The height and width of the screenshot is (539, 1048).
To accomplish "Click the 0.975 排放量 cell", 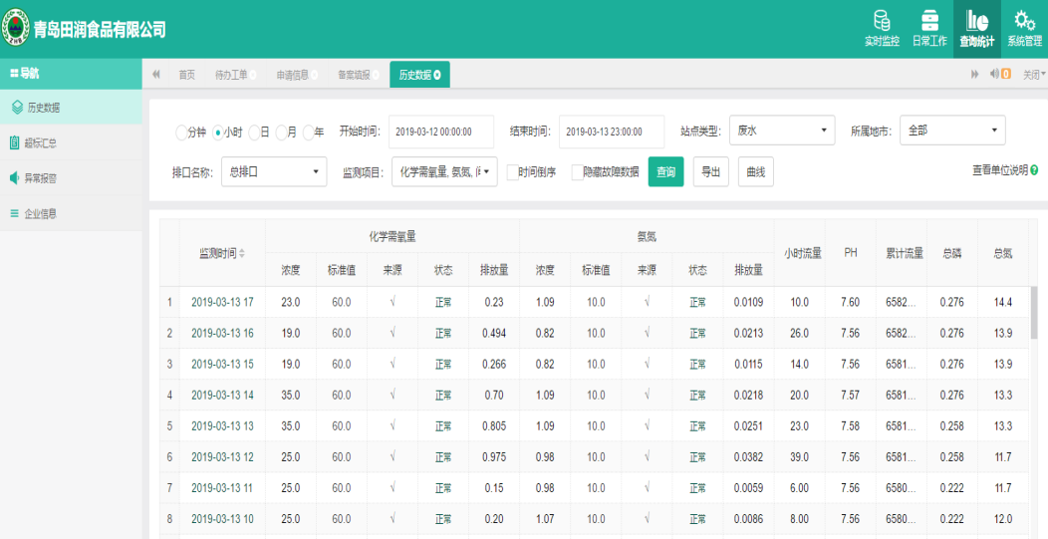I will (494, 456).
